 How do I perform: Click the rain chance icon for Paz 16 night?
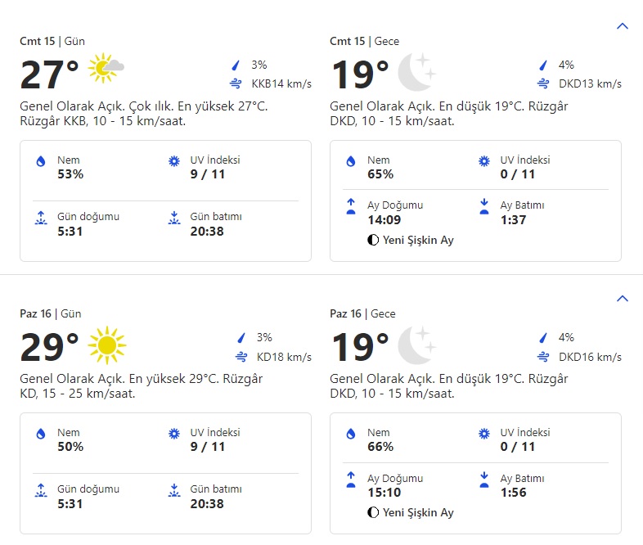point(543,337)
